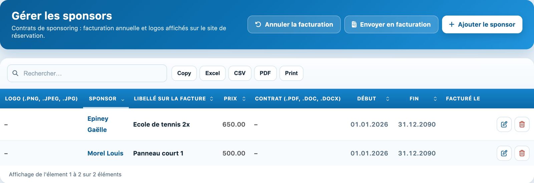534x183 pixels.
Task: Select the 'Panneau court 1' cell
Action: [158, 153]
